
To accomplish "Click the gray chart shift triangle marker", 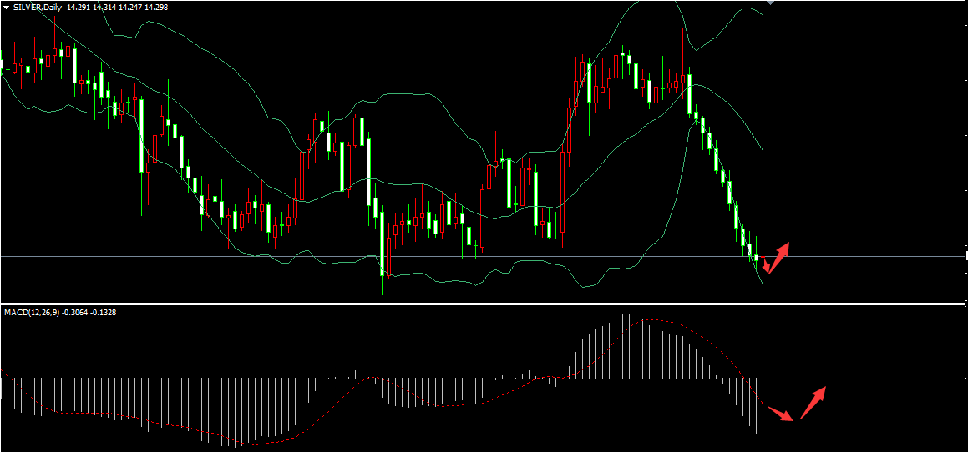I will click(770, 3).
